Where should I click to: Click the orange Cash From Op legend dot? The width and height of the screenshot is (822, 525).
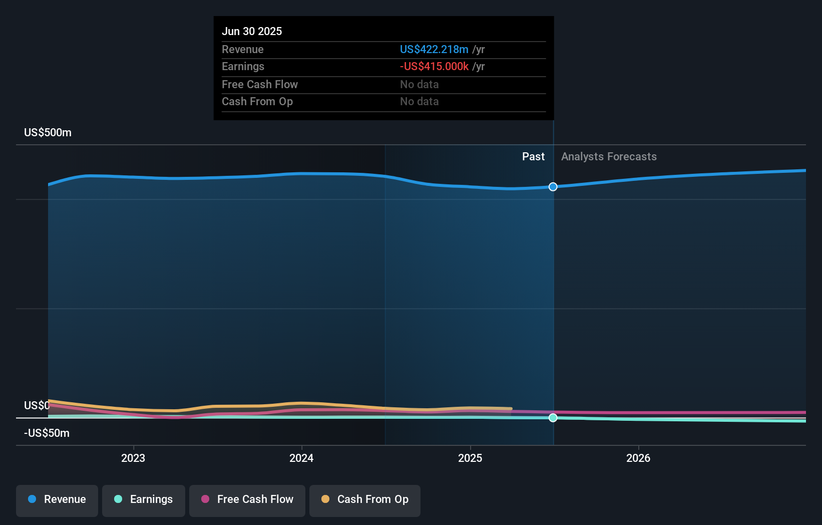click(x=325, y=499)
